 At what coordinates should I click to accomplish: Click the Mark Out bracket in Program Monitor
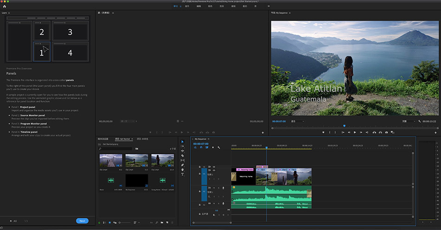[x=335, y=132]
